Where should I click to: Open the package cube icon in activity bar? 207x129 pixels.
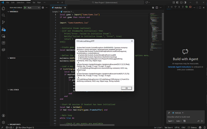(x=3, y=50)
